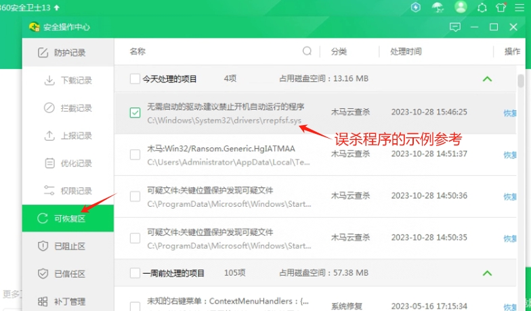This screenshot has width=531, height=311.
Task: Open 已信任区 in the sidebar
Action: click(68, 273)
